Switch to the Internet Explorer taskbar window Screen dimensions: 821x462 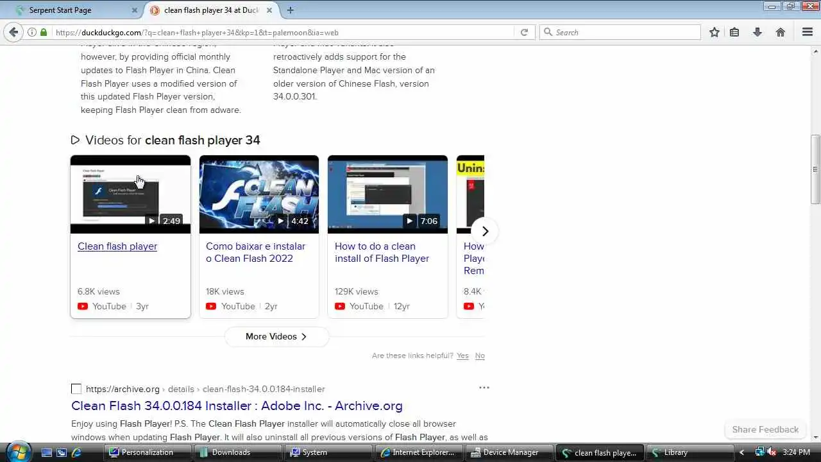click(x=419, y=452)
